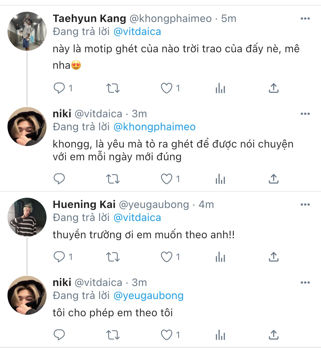Image resolution: width=321 pixels, height=348 pixels.
Task: Retweet niki's reply to @khongphaimeo
Action: pyautogui.click(x=113, y=179)
